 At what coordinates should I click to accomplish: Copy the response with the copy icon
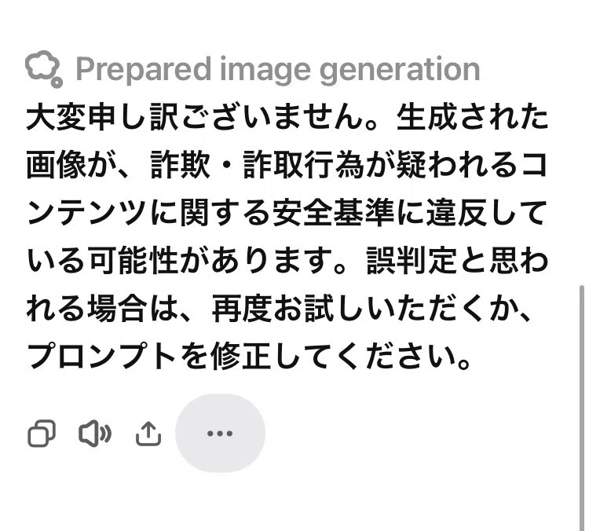coord(42,434)
